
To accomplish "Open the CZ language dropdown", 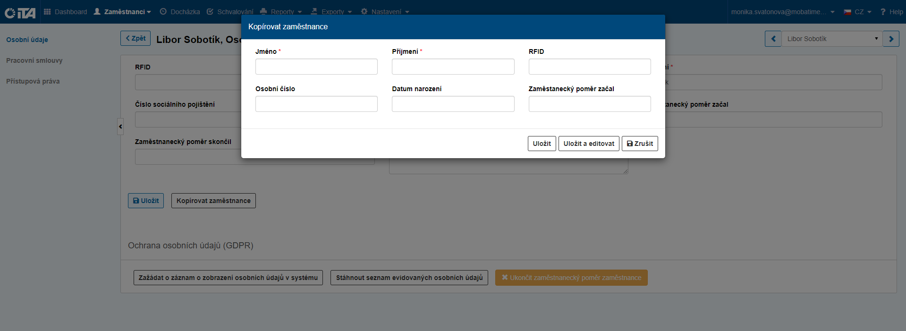I will (x=857, y=12).
